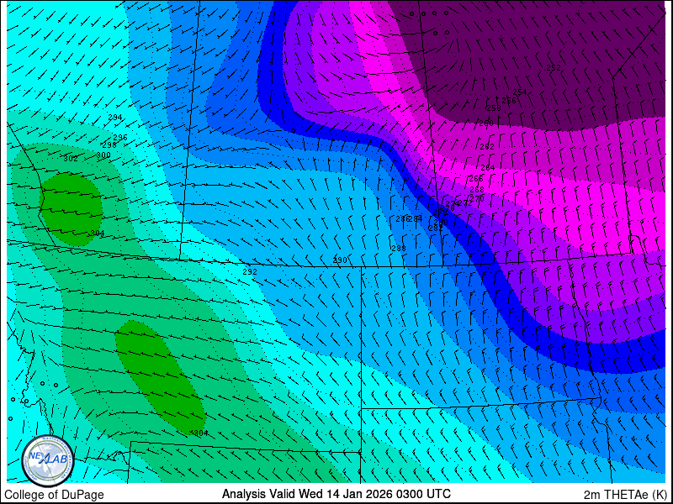Select the 252 contour label
Screen dimensions: 673x504
point(554,67)
